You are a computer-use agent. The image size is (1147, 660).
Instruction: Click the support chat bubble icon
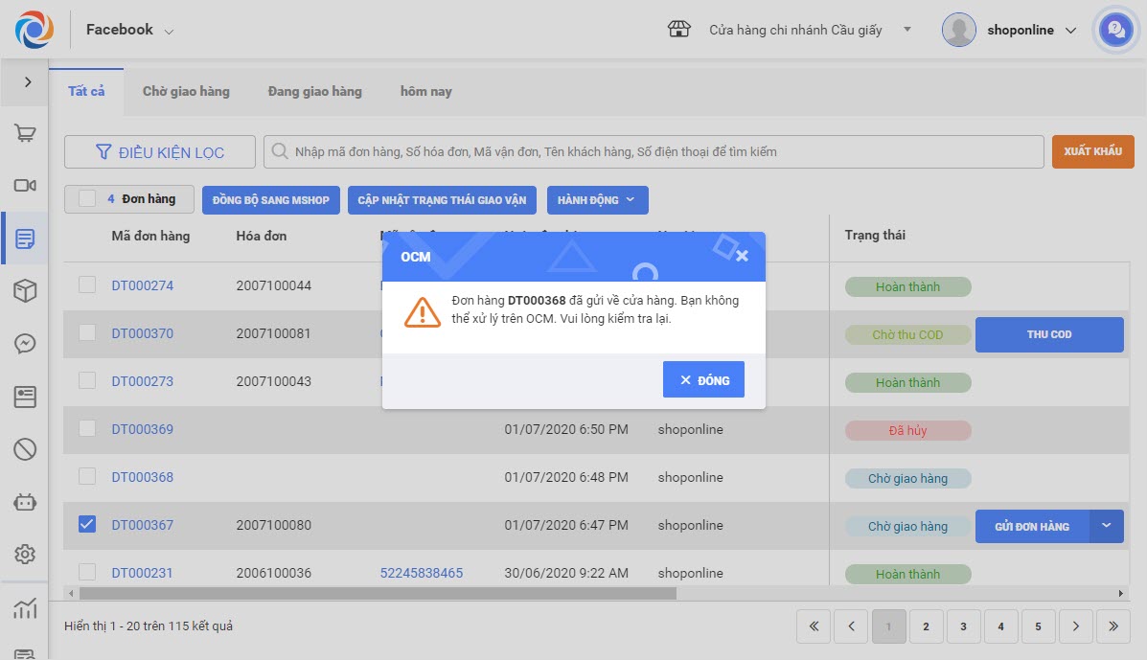pos(1114,30)
